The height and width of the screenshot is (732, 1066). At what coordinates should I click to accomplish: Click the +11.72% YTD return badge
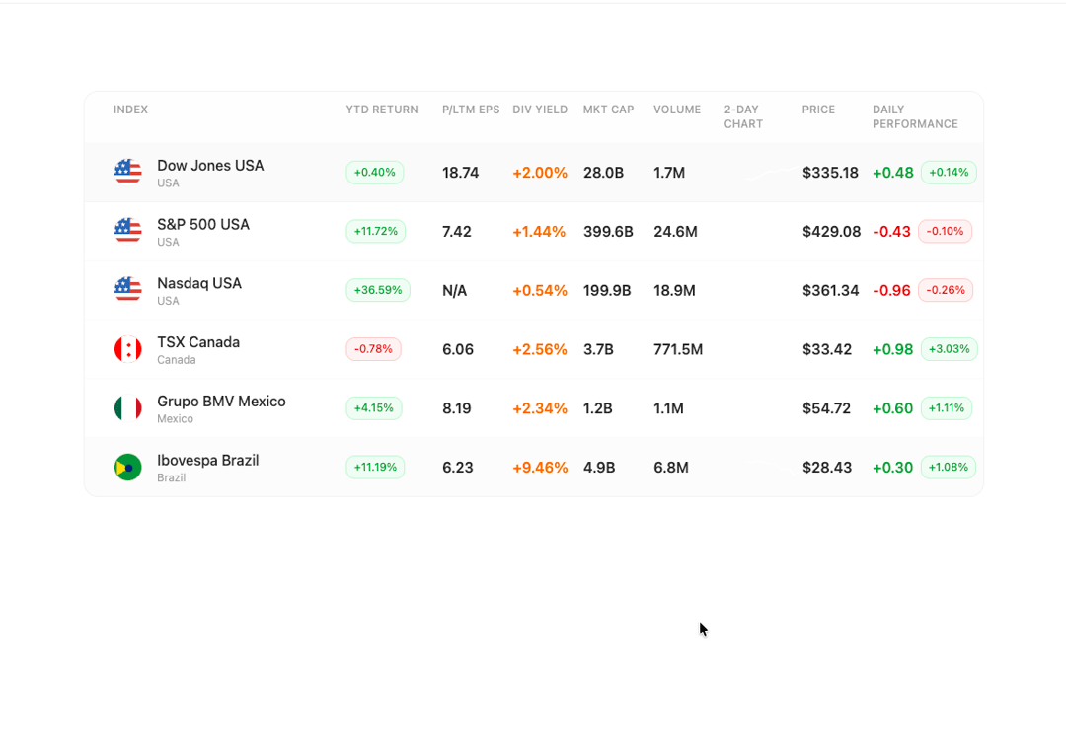tap(376, 231)
